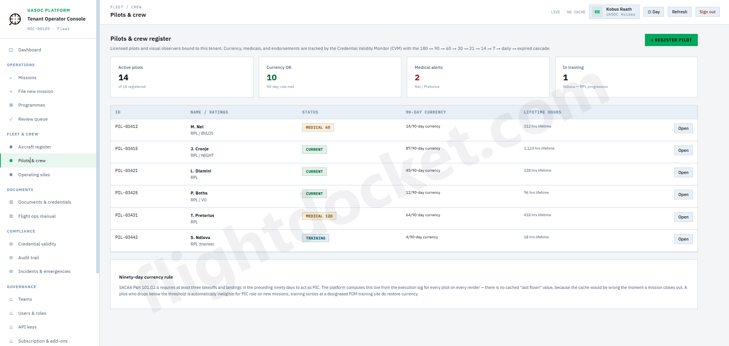The image size is (729, 346).
Task: Open the Dashboard via its sidebar icon
Action: coord(11,49)
